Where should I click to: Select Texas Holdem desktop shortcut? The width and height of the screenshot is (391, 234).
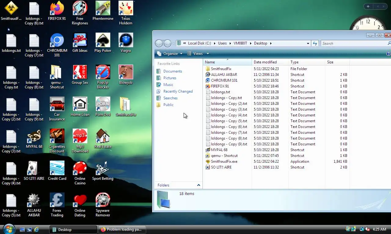click(126, 13)
